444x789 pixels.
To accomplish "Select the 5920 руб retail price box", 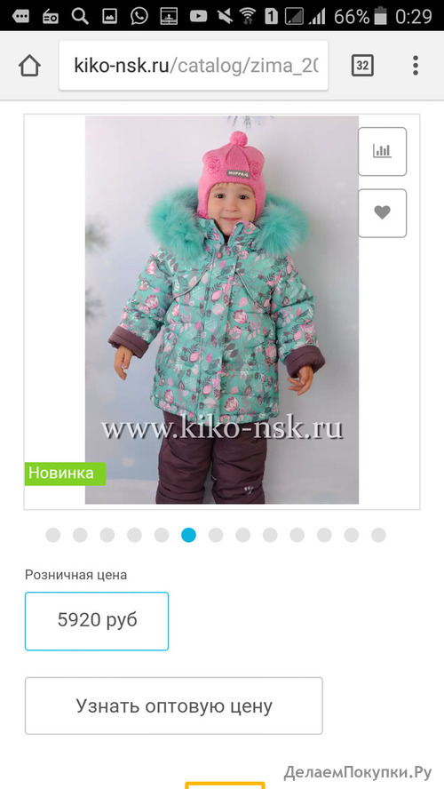I will (97, 621).
